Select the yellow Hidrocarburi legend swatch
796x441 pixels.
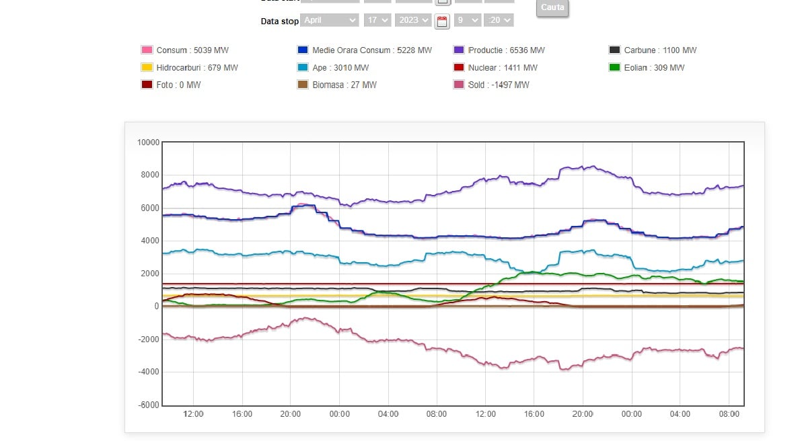pos(147,67)
